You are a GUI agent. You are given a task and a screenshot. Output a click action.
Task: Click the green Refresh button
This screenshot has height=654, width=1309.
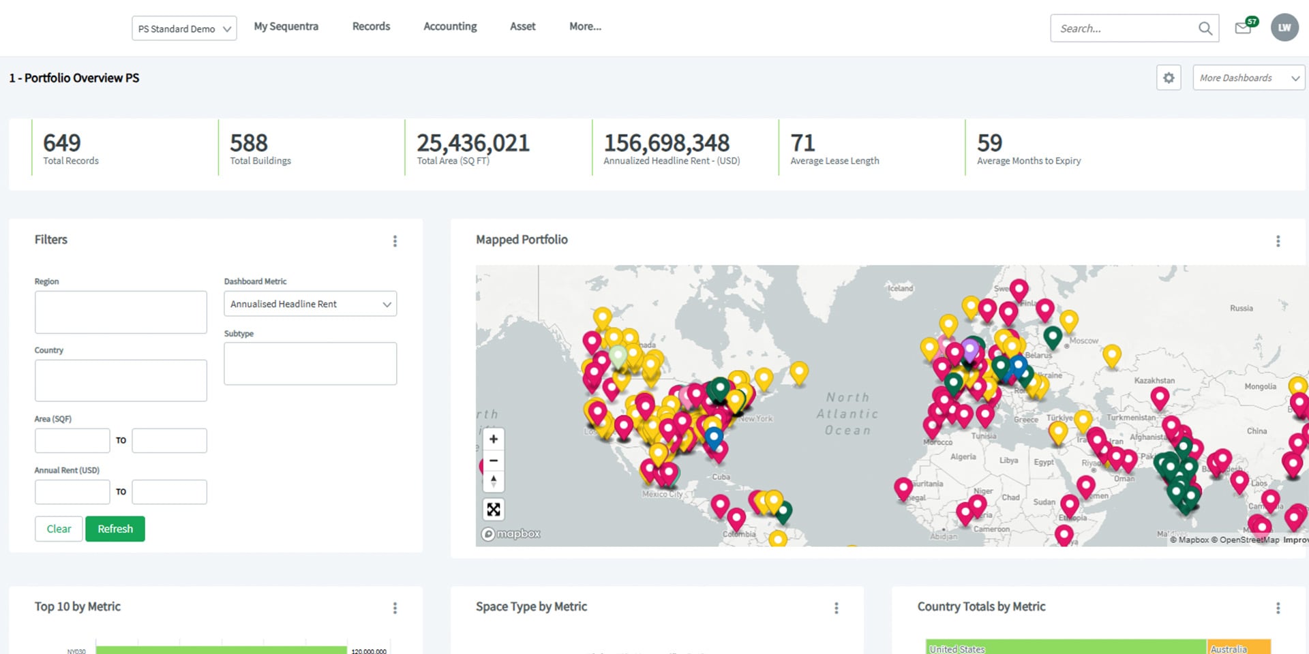[115, 529]
